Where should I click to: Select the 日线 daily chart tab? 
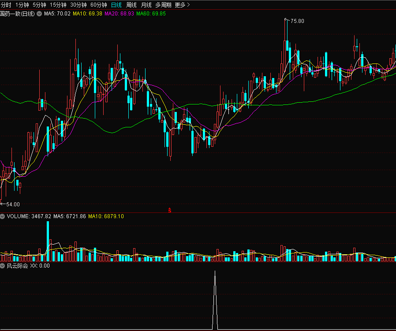[x=116, y=5]
